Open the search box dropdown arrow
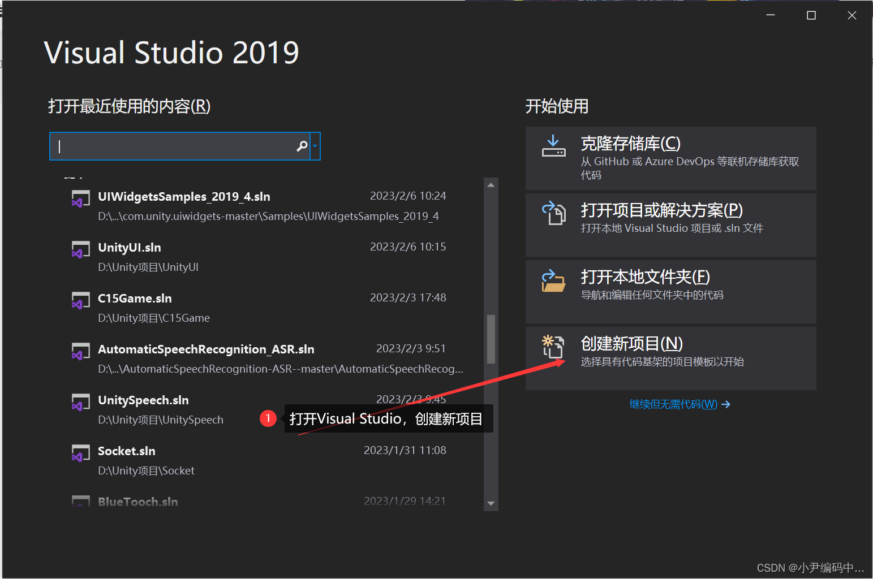873x579 pixels. coord(315,146)
